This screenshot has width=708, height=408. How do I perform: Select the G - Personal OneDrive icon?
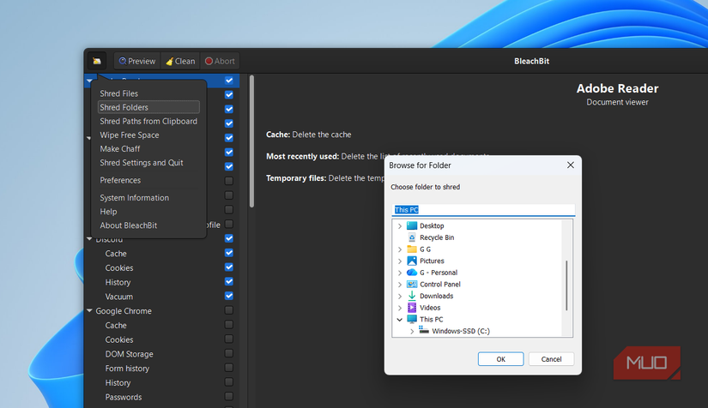pos(412,273)
